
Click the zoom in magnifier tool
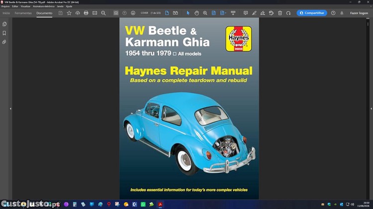[x=205, y=13]
